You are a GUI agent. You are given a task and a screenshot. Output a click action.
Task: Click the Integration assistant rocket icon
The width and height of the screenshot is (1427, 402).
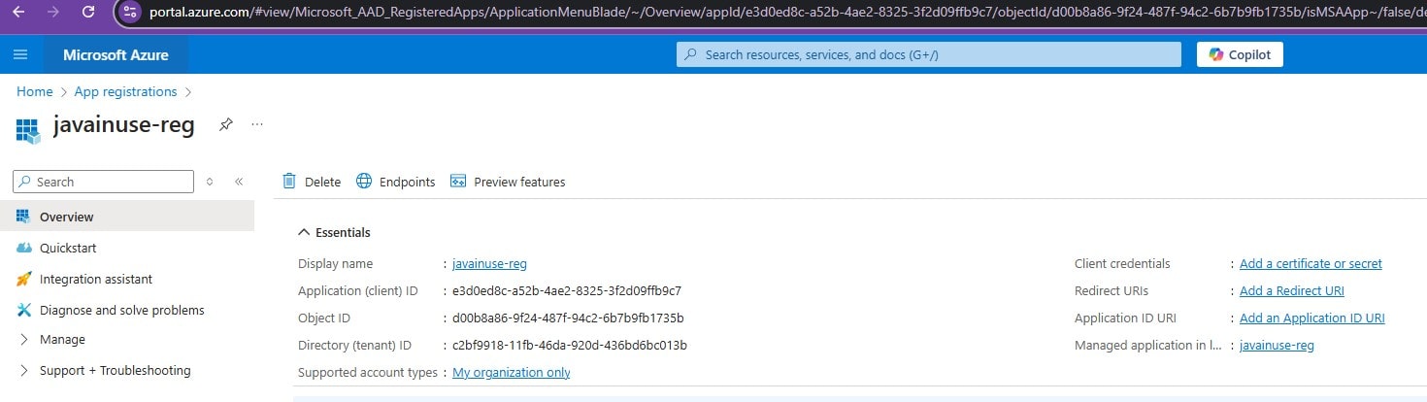(24, 279)
